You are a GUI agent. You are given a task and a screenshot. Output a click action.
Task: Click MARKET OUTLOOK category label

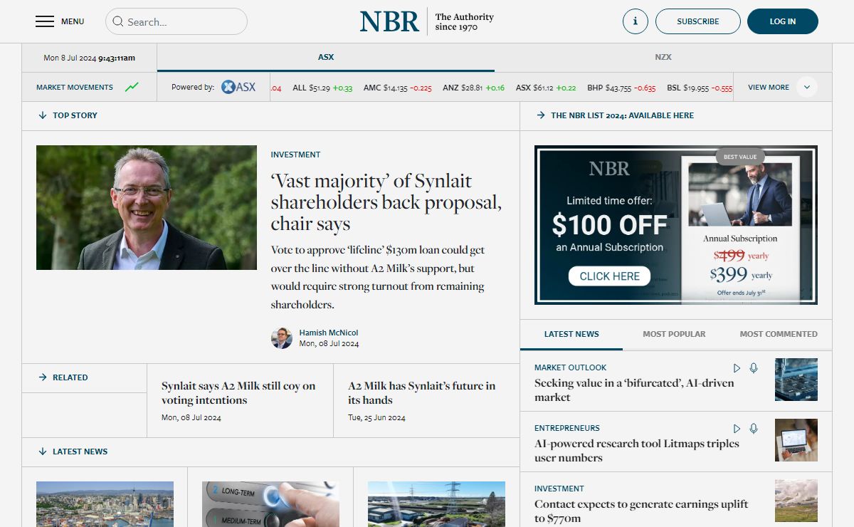(571, 368)
